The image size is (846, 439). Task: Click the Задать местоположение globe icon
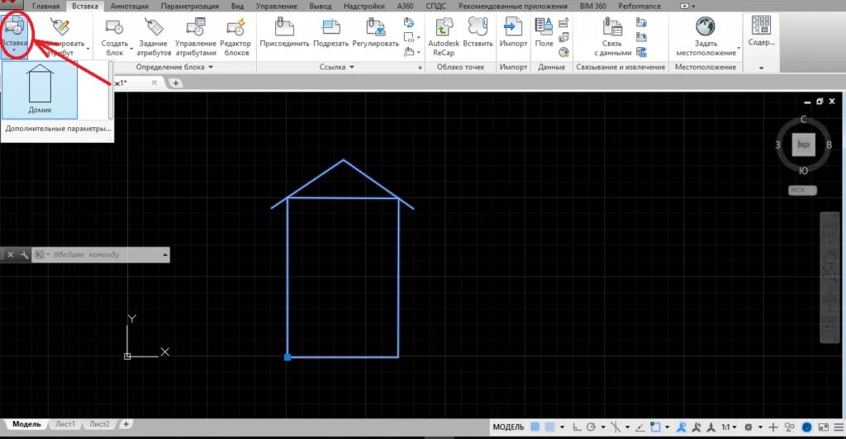pos(706,26)
